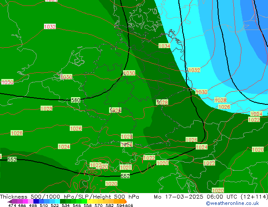Screen dimensions: 268x207
Task: Pick the bright lime green legend swatch
Action: coord(85,202)
